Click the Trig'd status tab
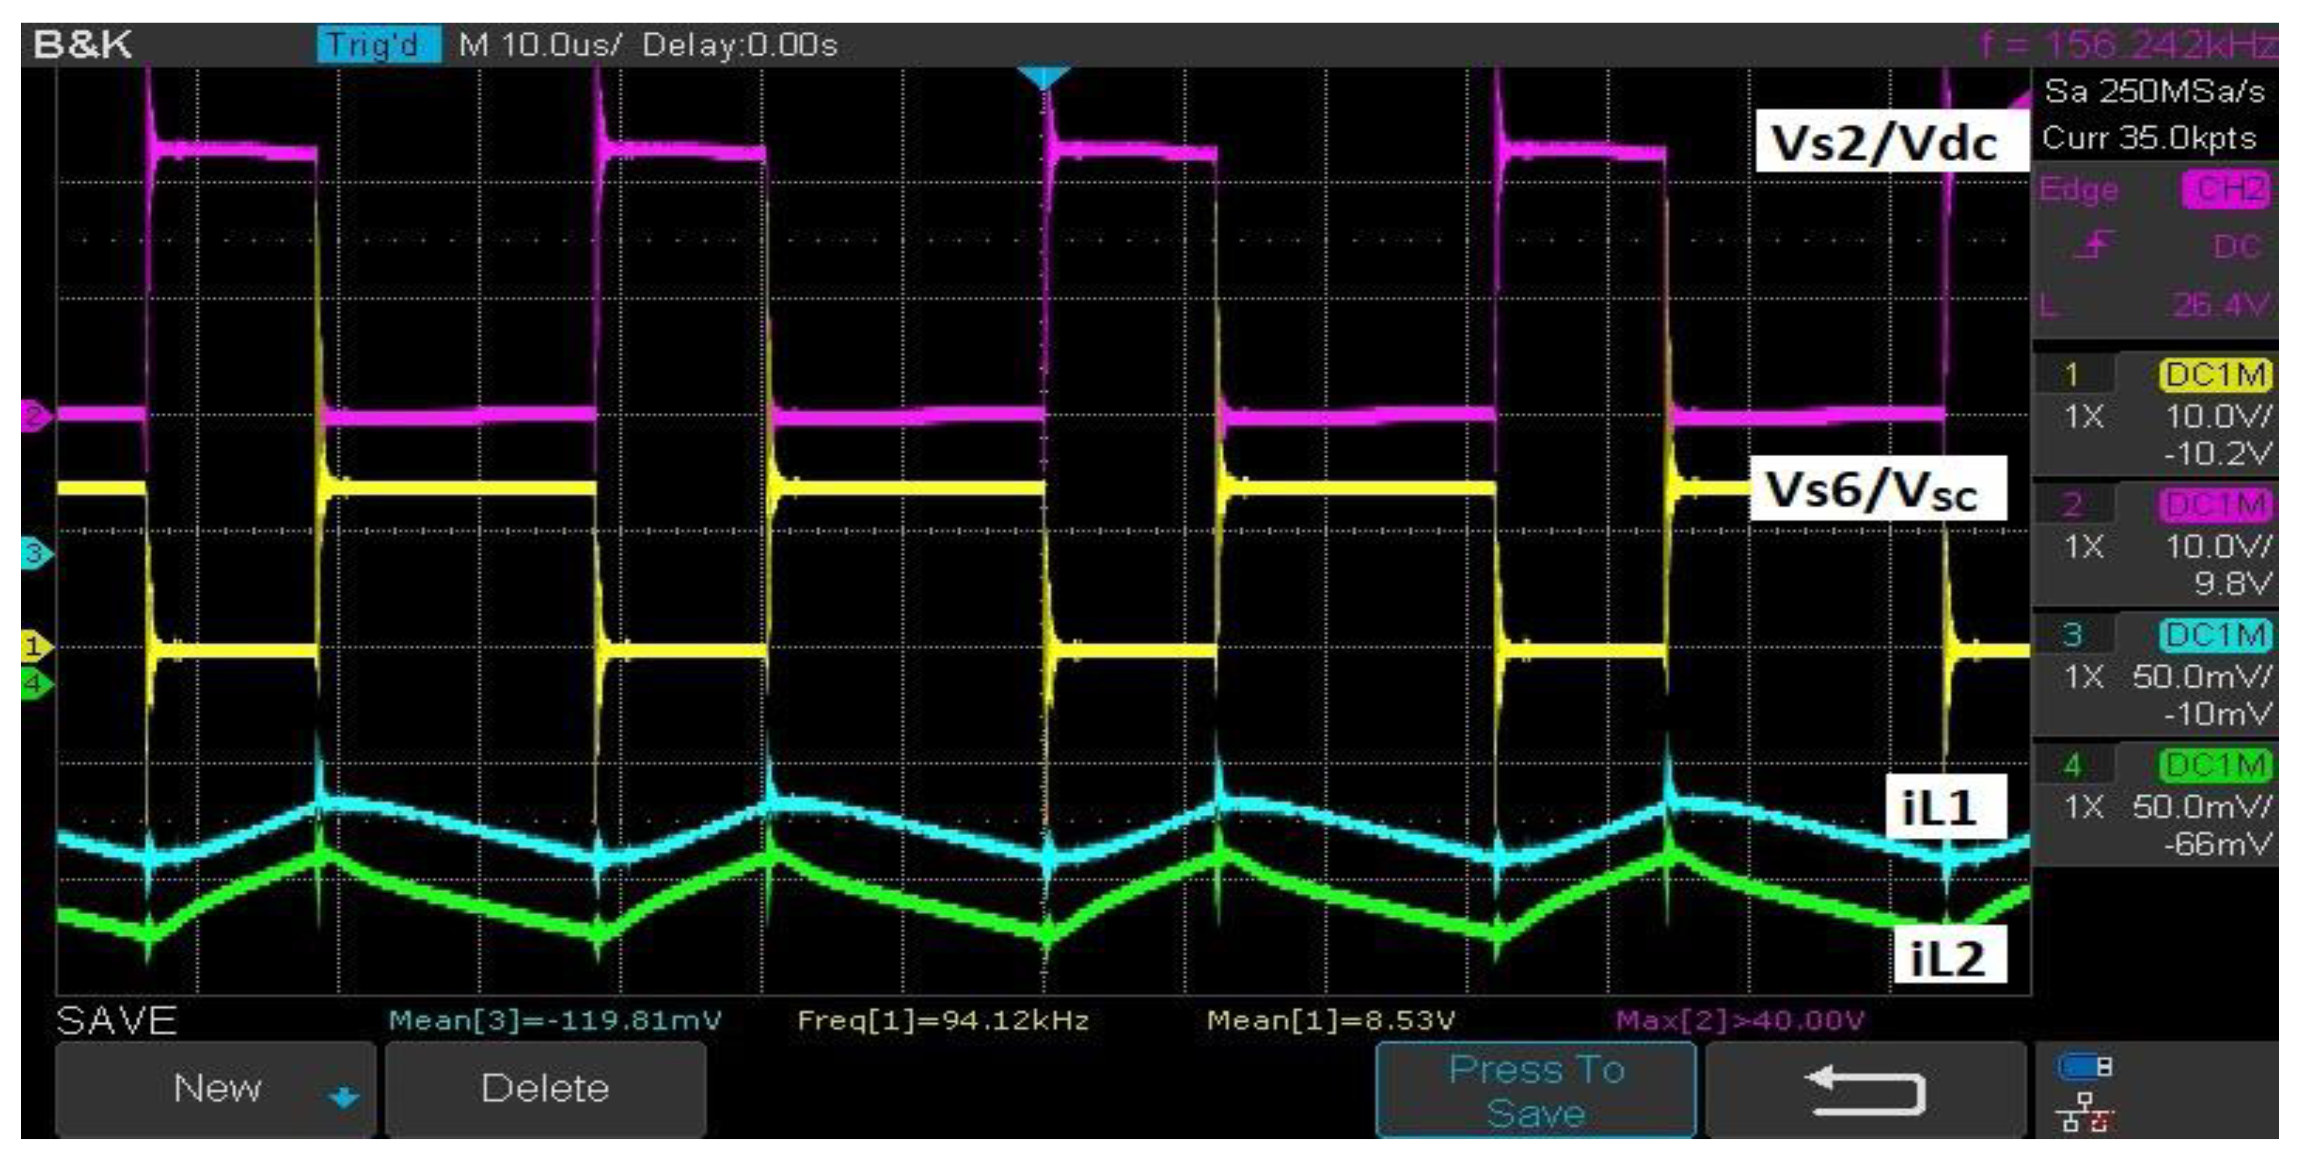The image size is (2298, 1163). click(378, 45)
